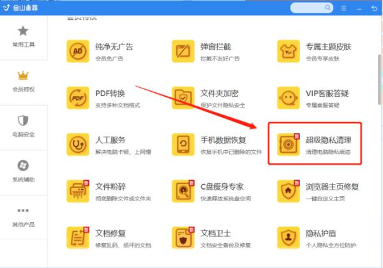Image resolution: width=383 pixels, height=268 pixels.
Task: Open the C盘瘦身专家 disk icon
Action: (x=183, y=191)
